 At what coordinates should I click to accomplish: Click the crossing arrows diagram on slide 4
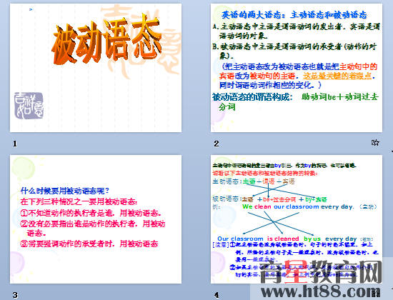273,223
